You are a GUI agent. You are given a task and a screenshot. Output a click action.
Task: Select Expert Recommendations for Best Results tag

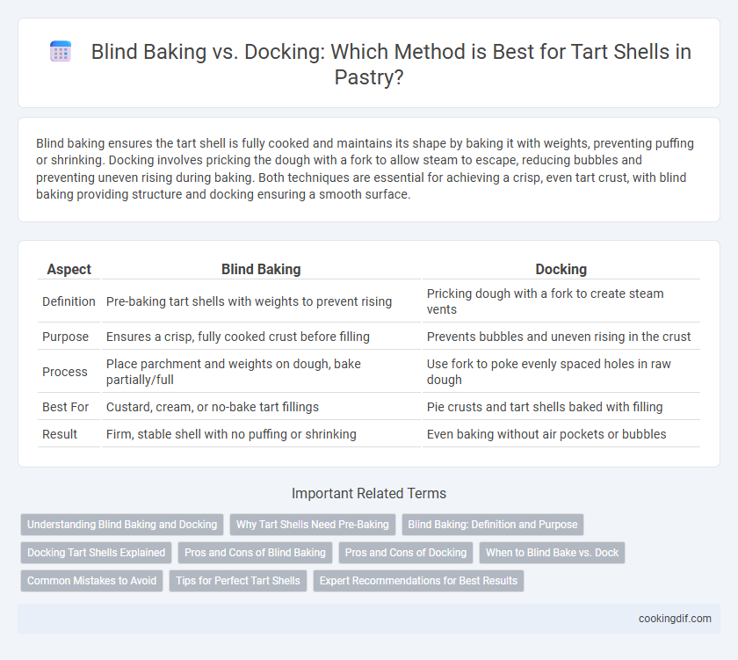pos(418,581)
